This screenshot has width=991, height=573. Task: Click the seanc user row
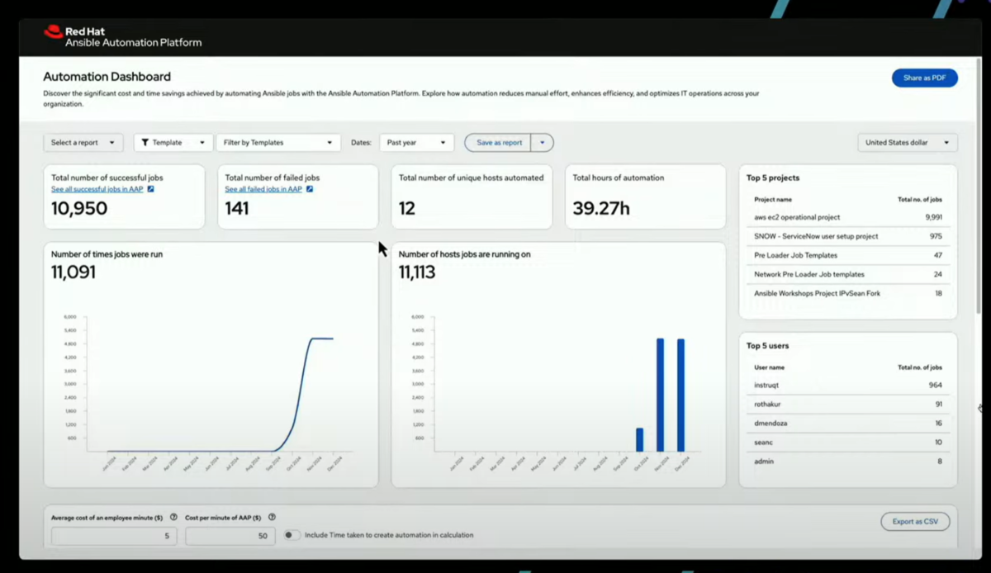pyautogui.click(x=848, y=442)
